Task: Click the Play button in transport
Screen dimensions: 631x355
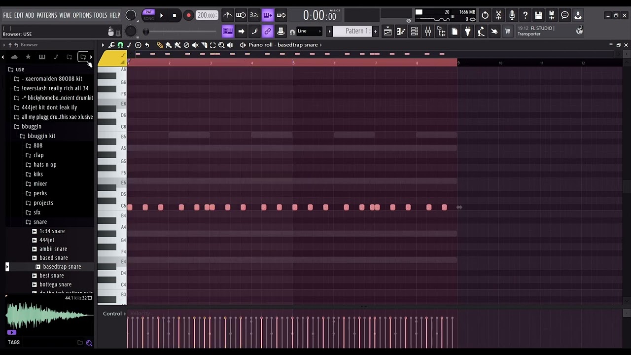Action: 161,15
